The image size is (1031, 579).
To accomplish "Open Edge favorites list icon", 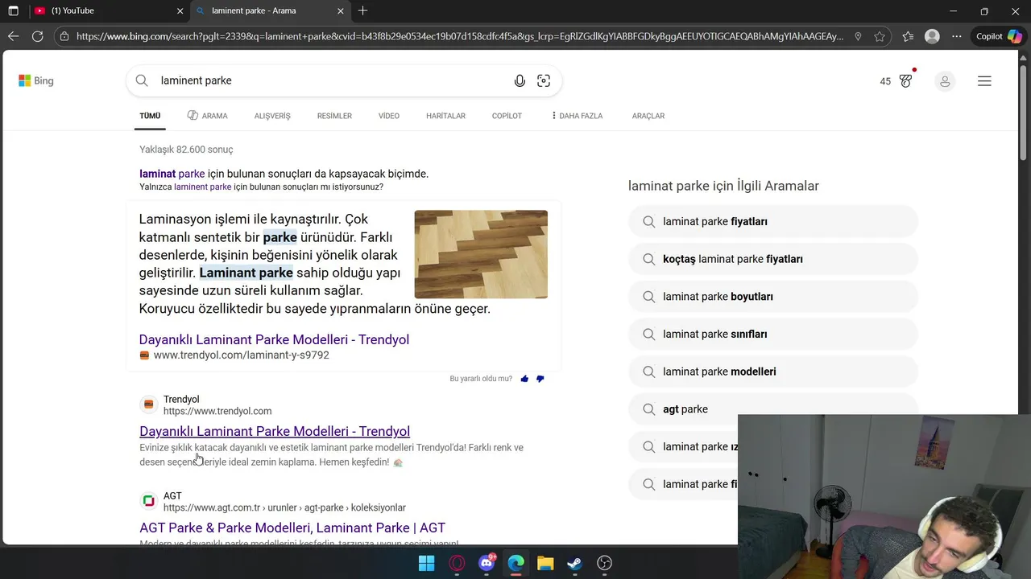I will (908, 36).
